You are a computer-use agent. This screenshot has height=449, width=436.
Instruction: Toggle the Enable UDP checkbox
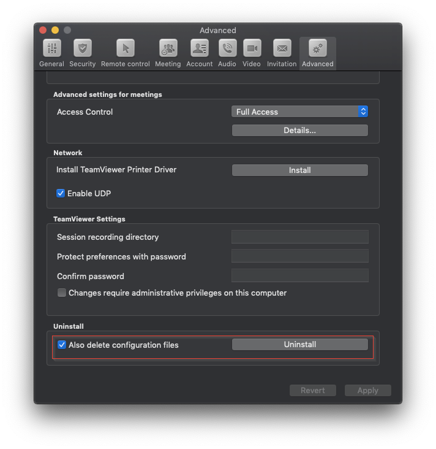point(61,193)
